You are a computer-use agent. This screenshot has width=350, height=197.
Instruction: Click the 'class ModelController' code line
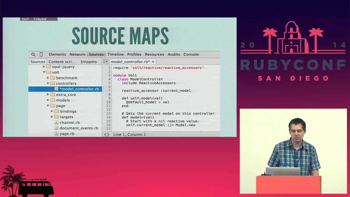140,79
